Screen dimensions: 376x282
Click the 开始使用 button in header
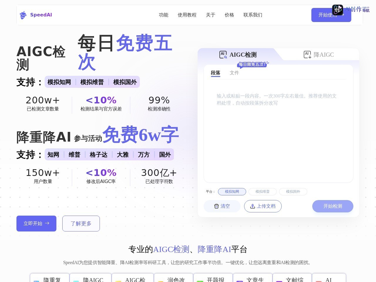tap(331, 15)
